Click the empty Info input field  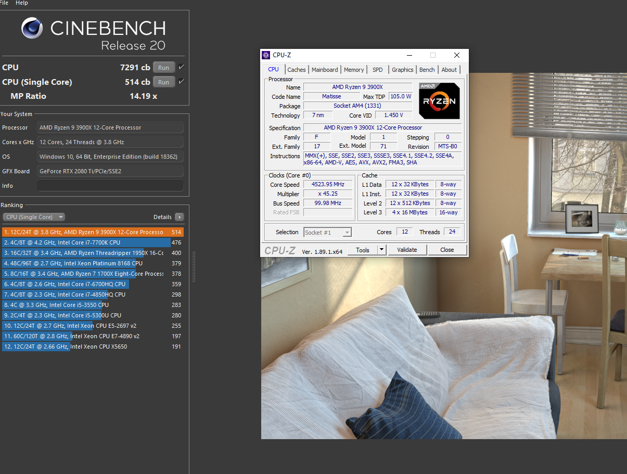110,186
